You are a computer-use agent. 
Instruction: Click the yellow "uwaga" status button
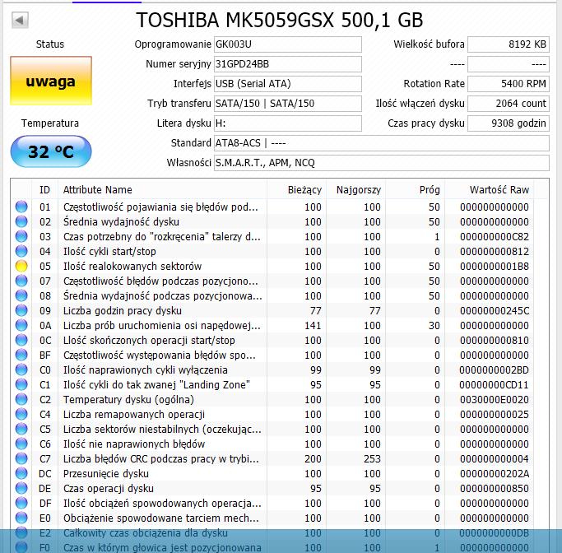[x=51, y=81]
